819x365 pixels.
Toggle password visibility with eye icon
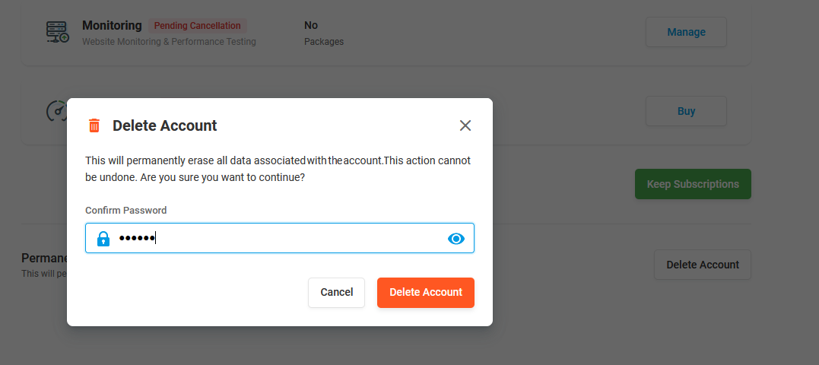456,239
